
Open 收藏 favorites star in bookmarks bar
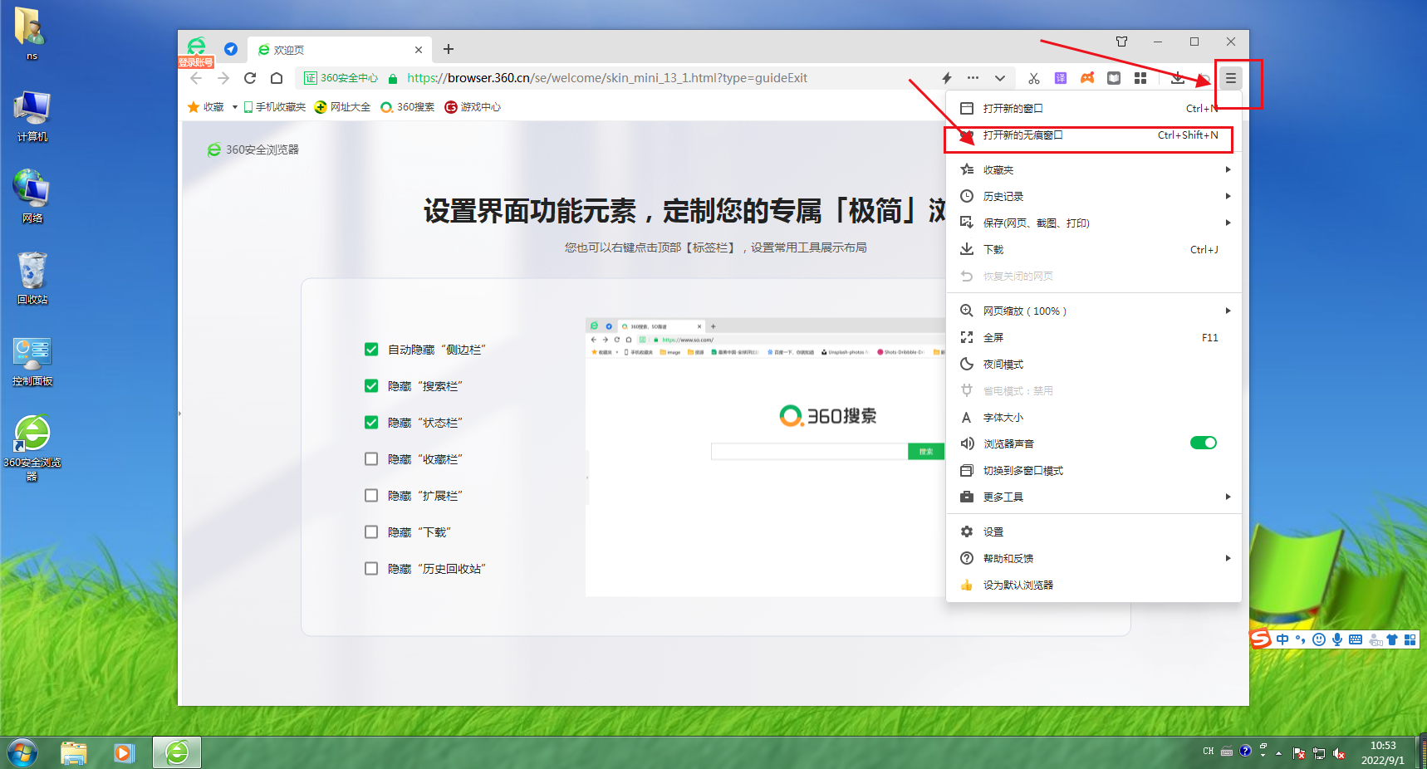206,107
